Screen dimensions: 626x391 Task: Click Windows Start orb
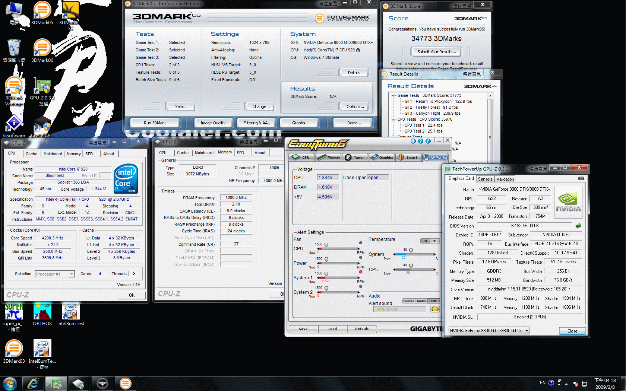point(10,384)
